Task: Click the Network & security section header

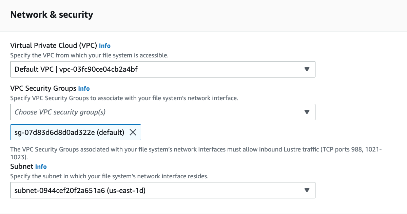Action: [51, 14]
